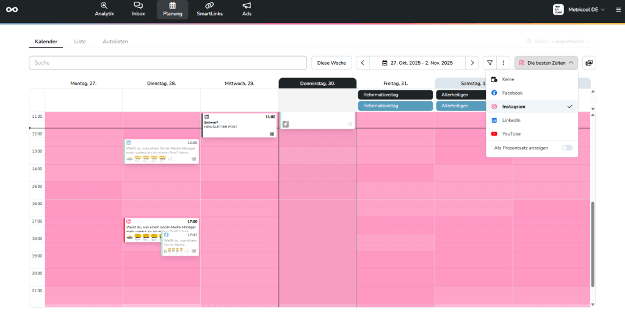Image resolution: width=625 pixels, height=316 pixels.
Task: Expand the Metricool DE account dropdown
Action: (586, 10)
